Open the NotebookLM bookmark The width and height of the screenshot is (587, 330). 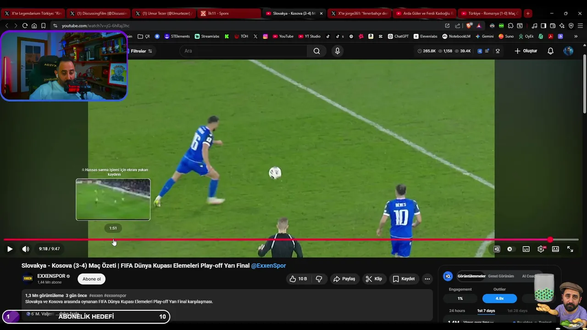pos(456,36)
